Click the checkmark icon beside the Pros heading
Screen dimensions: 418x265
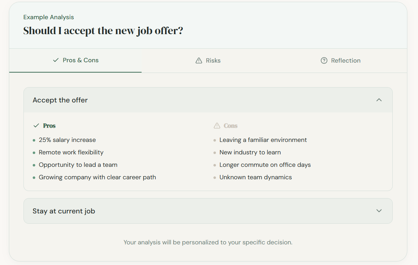(x=36, y=125)
